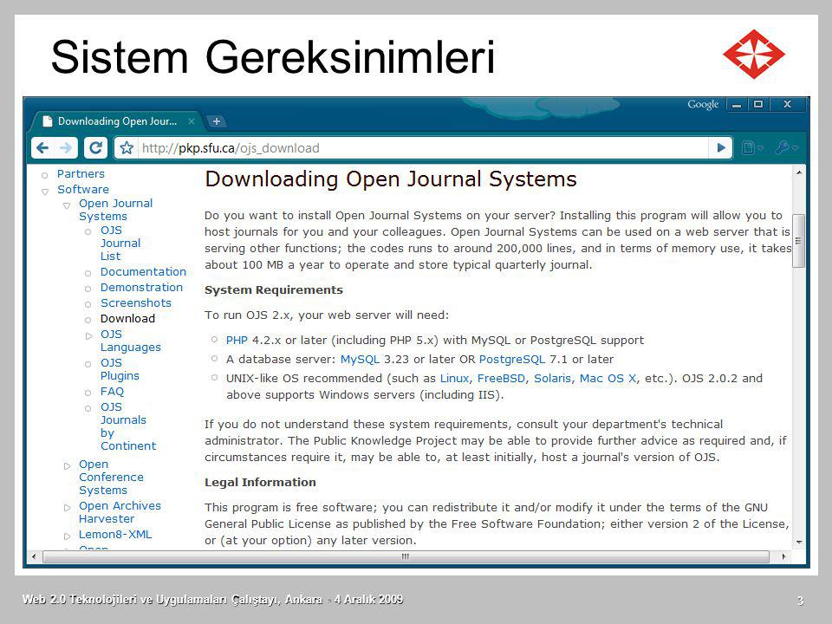The image size is (832, 624).
Task: Expand the Open Conference Systems item
Action: point(67,466)
